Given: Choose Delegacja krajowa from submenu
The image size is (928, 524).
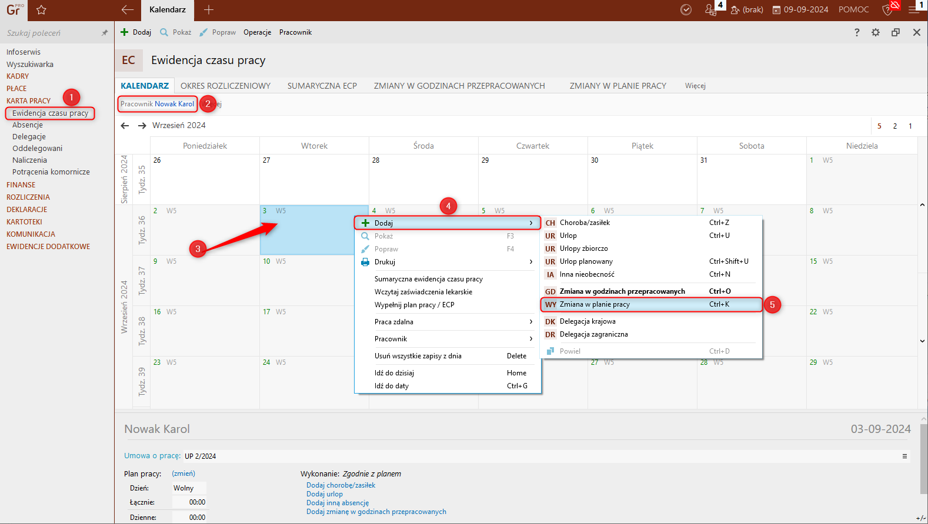Looking at the screenshot, I should point(587,321).
